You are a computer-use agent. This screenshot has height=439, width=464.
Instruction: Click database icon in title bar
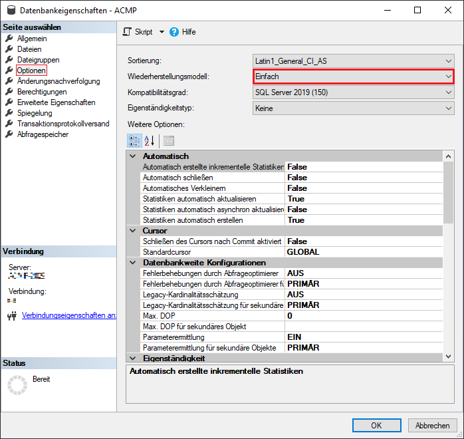11,10
